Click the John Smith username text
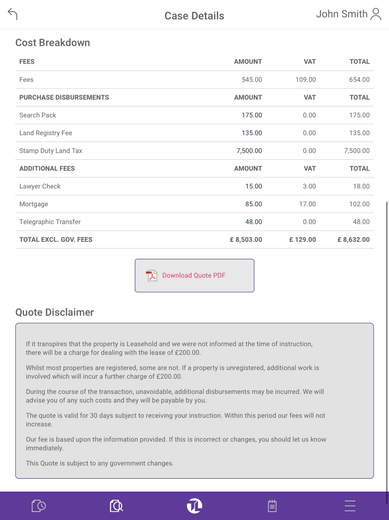389x520 pixels. [x=342, y=14]
